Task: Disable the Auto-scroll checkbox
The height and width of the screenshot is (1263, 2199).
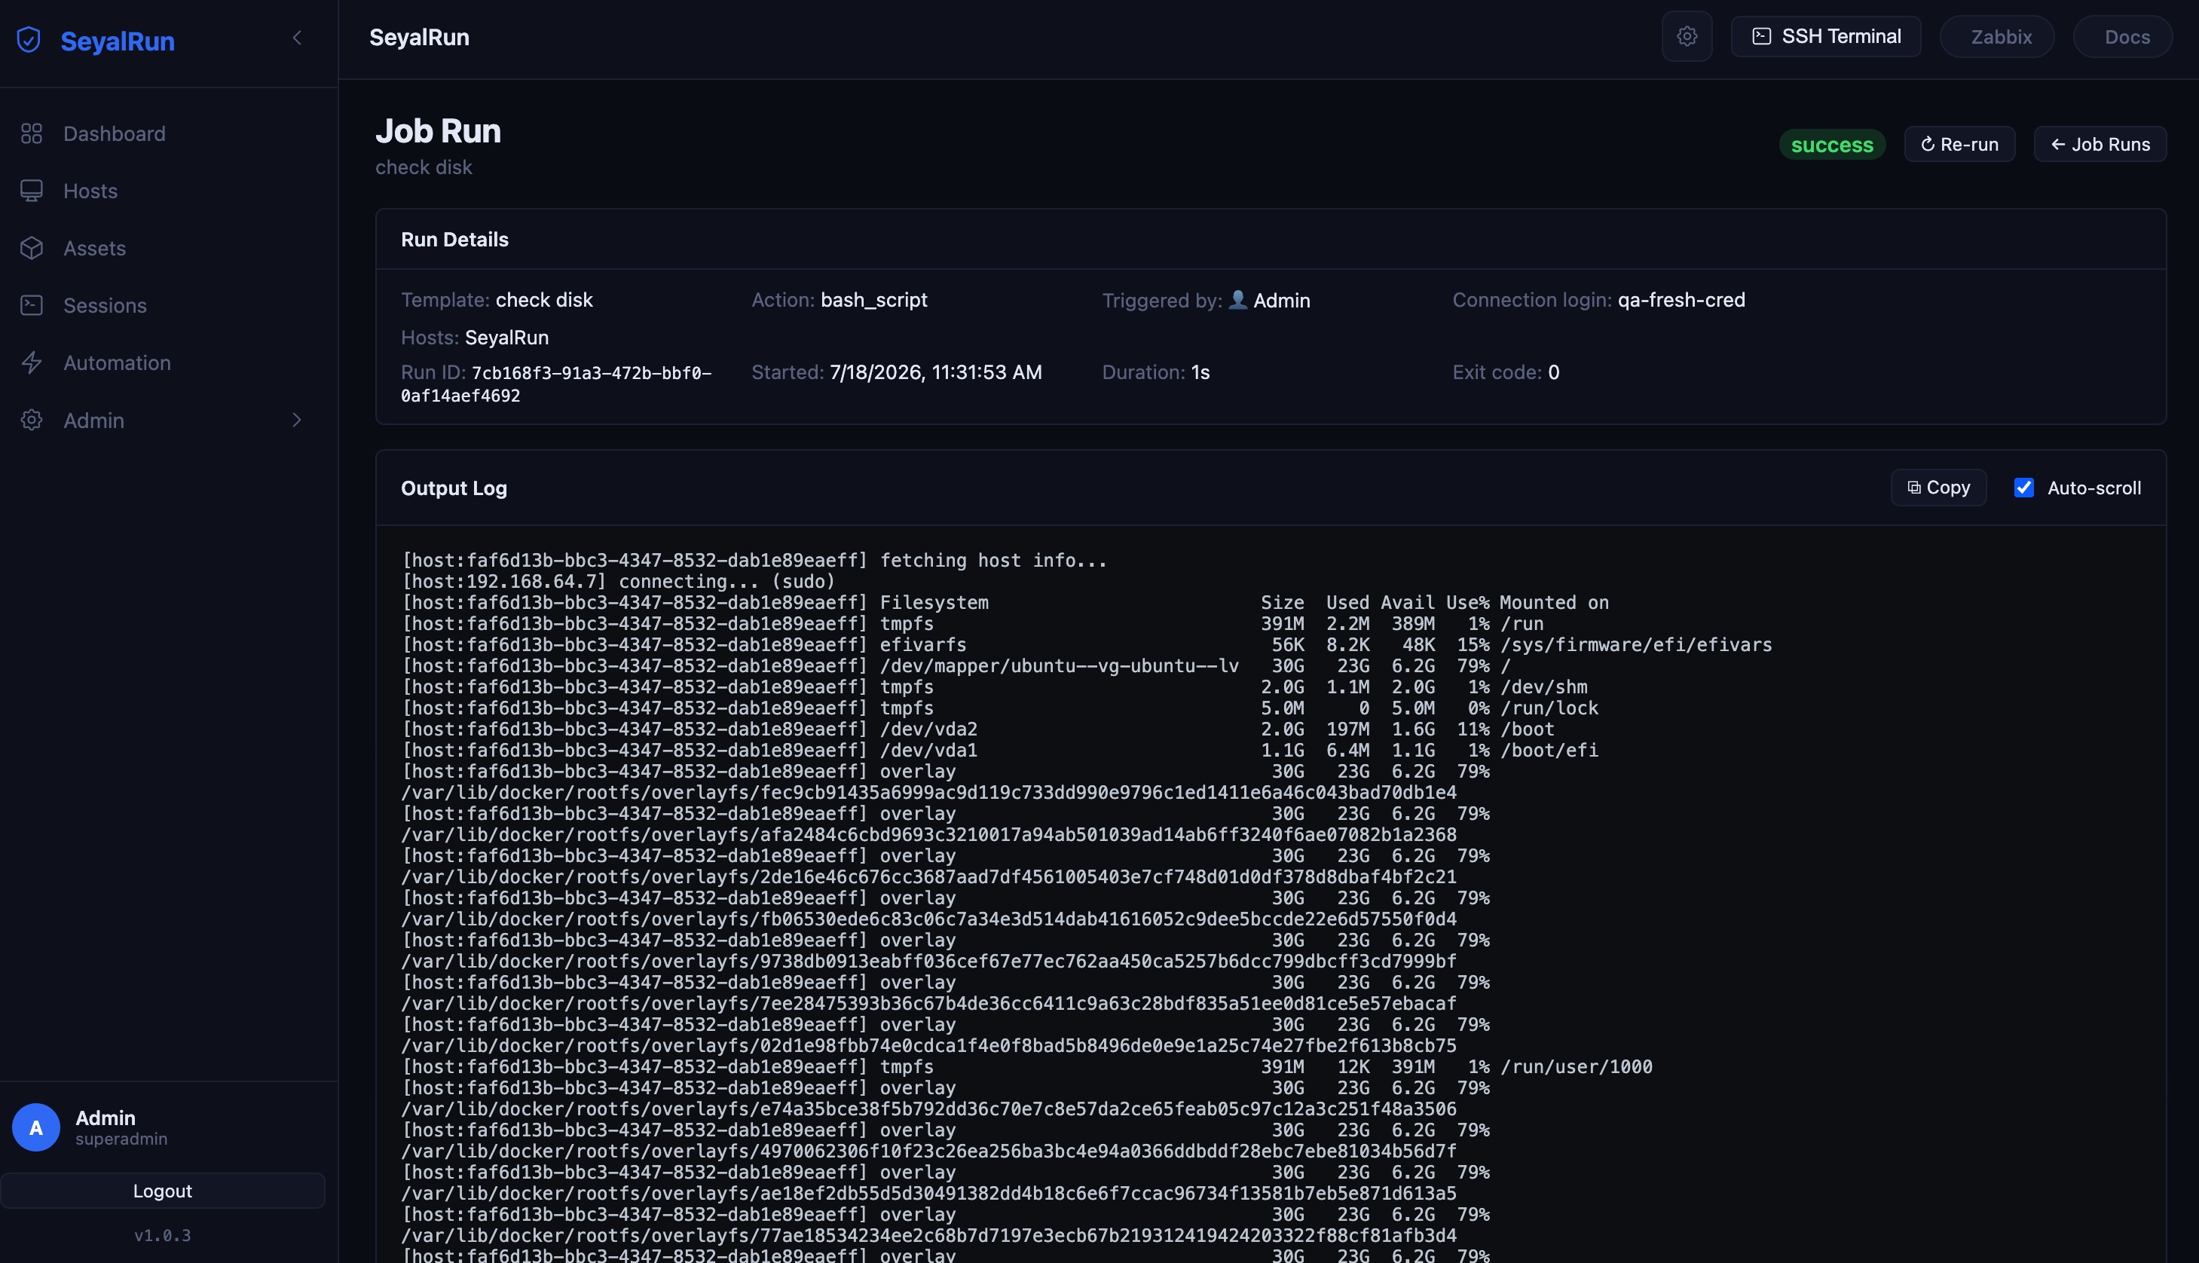Action: [x=2023, y=488]
